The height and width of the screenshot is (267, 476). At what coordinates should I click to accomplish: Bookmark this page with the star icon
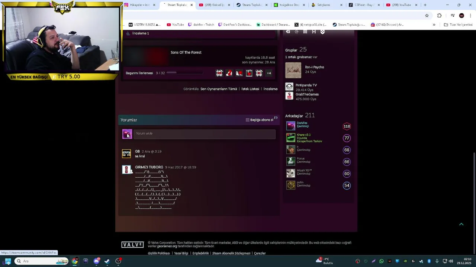point(427,16)
